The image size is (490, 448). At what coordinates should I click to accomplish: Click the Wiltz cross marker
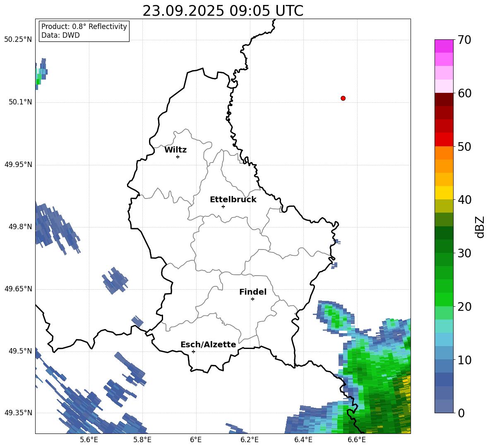point(178,157)
